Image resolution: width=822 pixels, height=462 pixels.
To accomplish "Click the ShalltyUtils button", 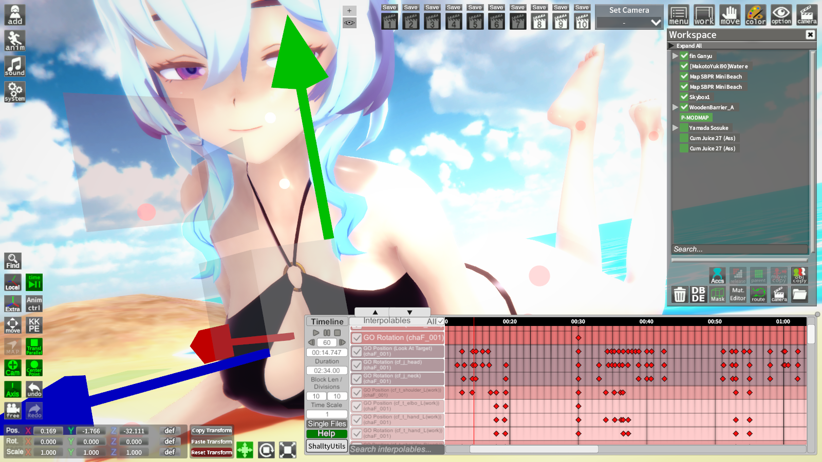I will (327, 446).
